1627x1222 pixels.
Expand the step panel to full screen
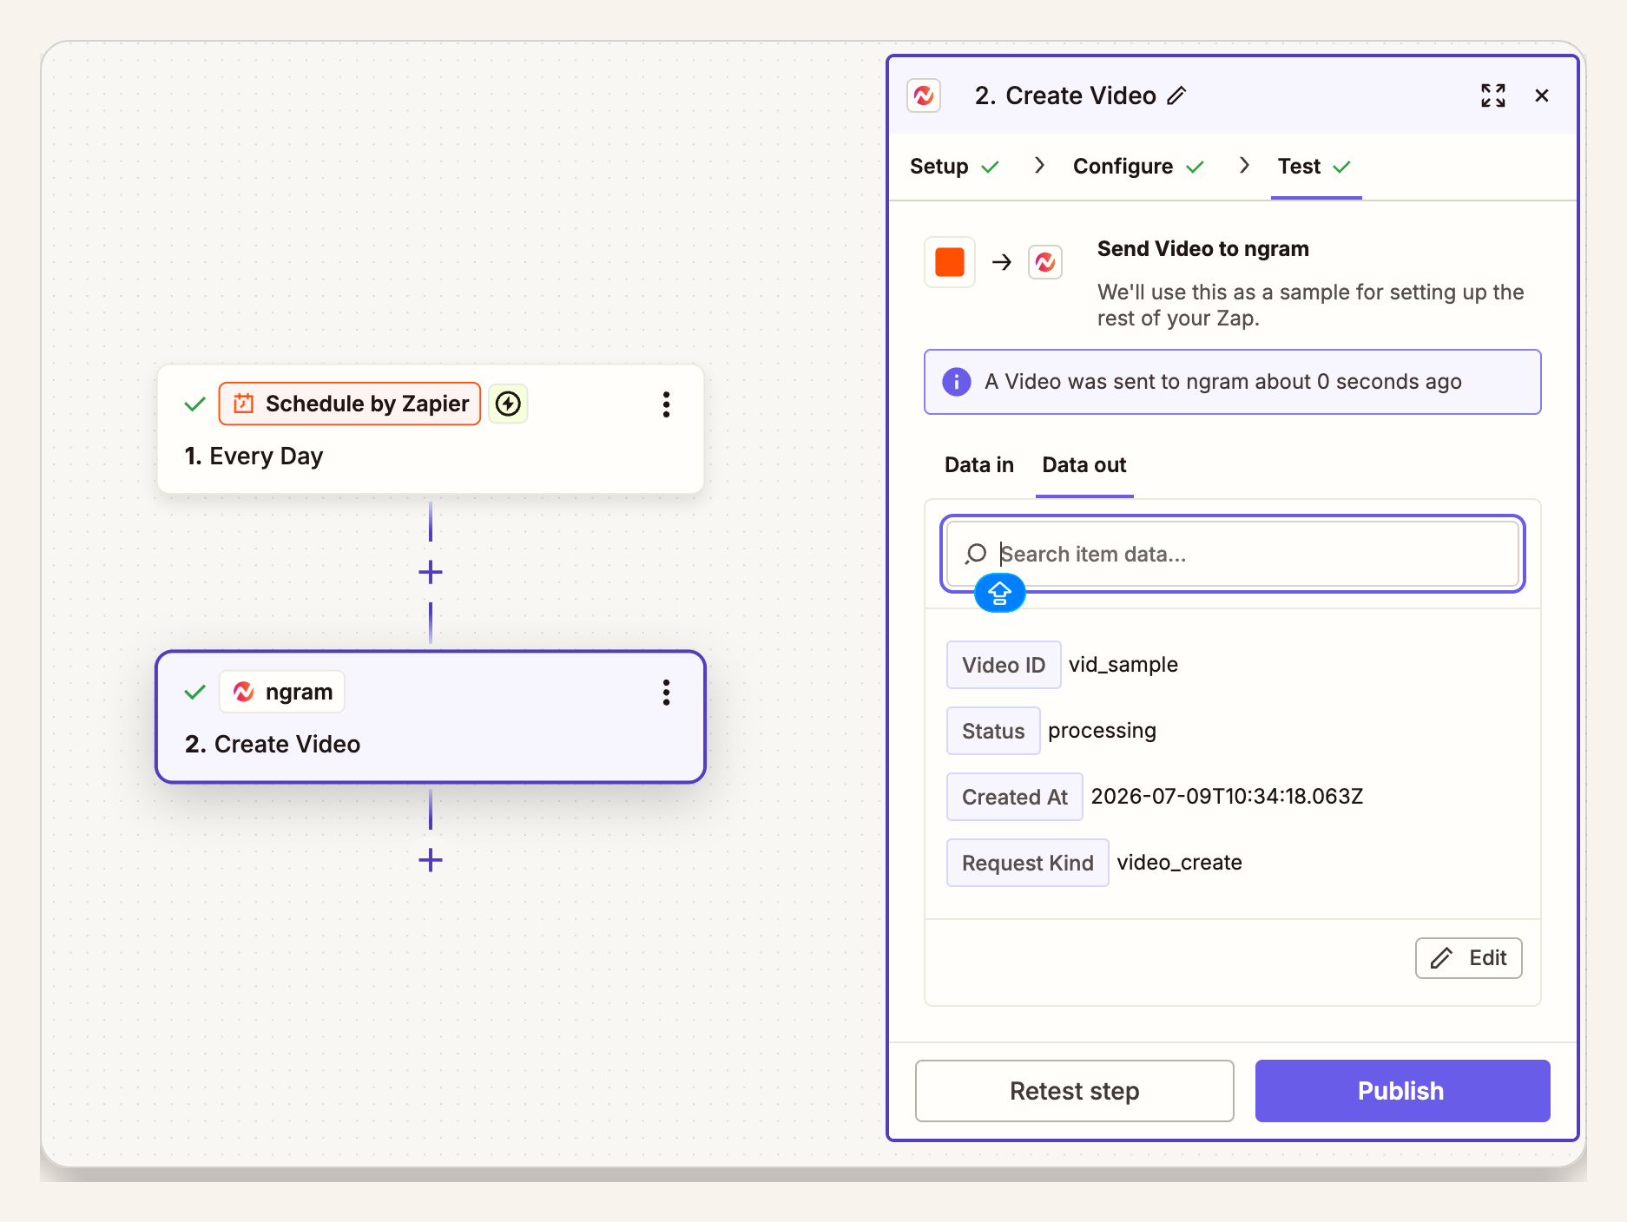tap(1492, 95)
